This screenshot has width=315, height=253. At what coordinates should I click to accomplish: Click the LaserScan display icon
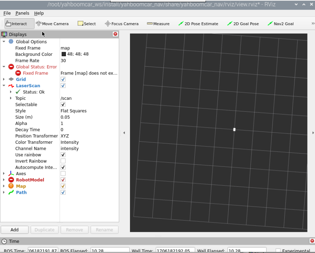[x=11, y=86]
